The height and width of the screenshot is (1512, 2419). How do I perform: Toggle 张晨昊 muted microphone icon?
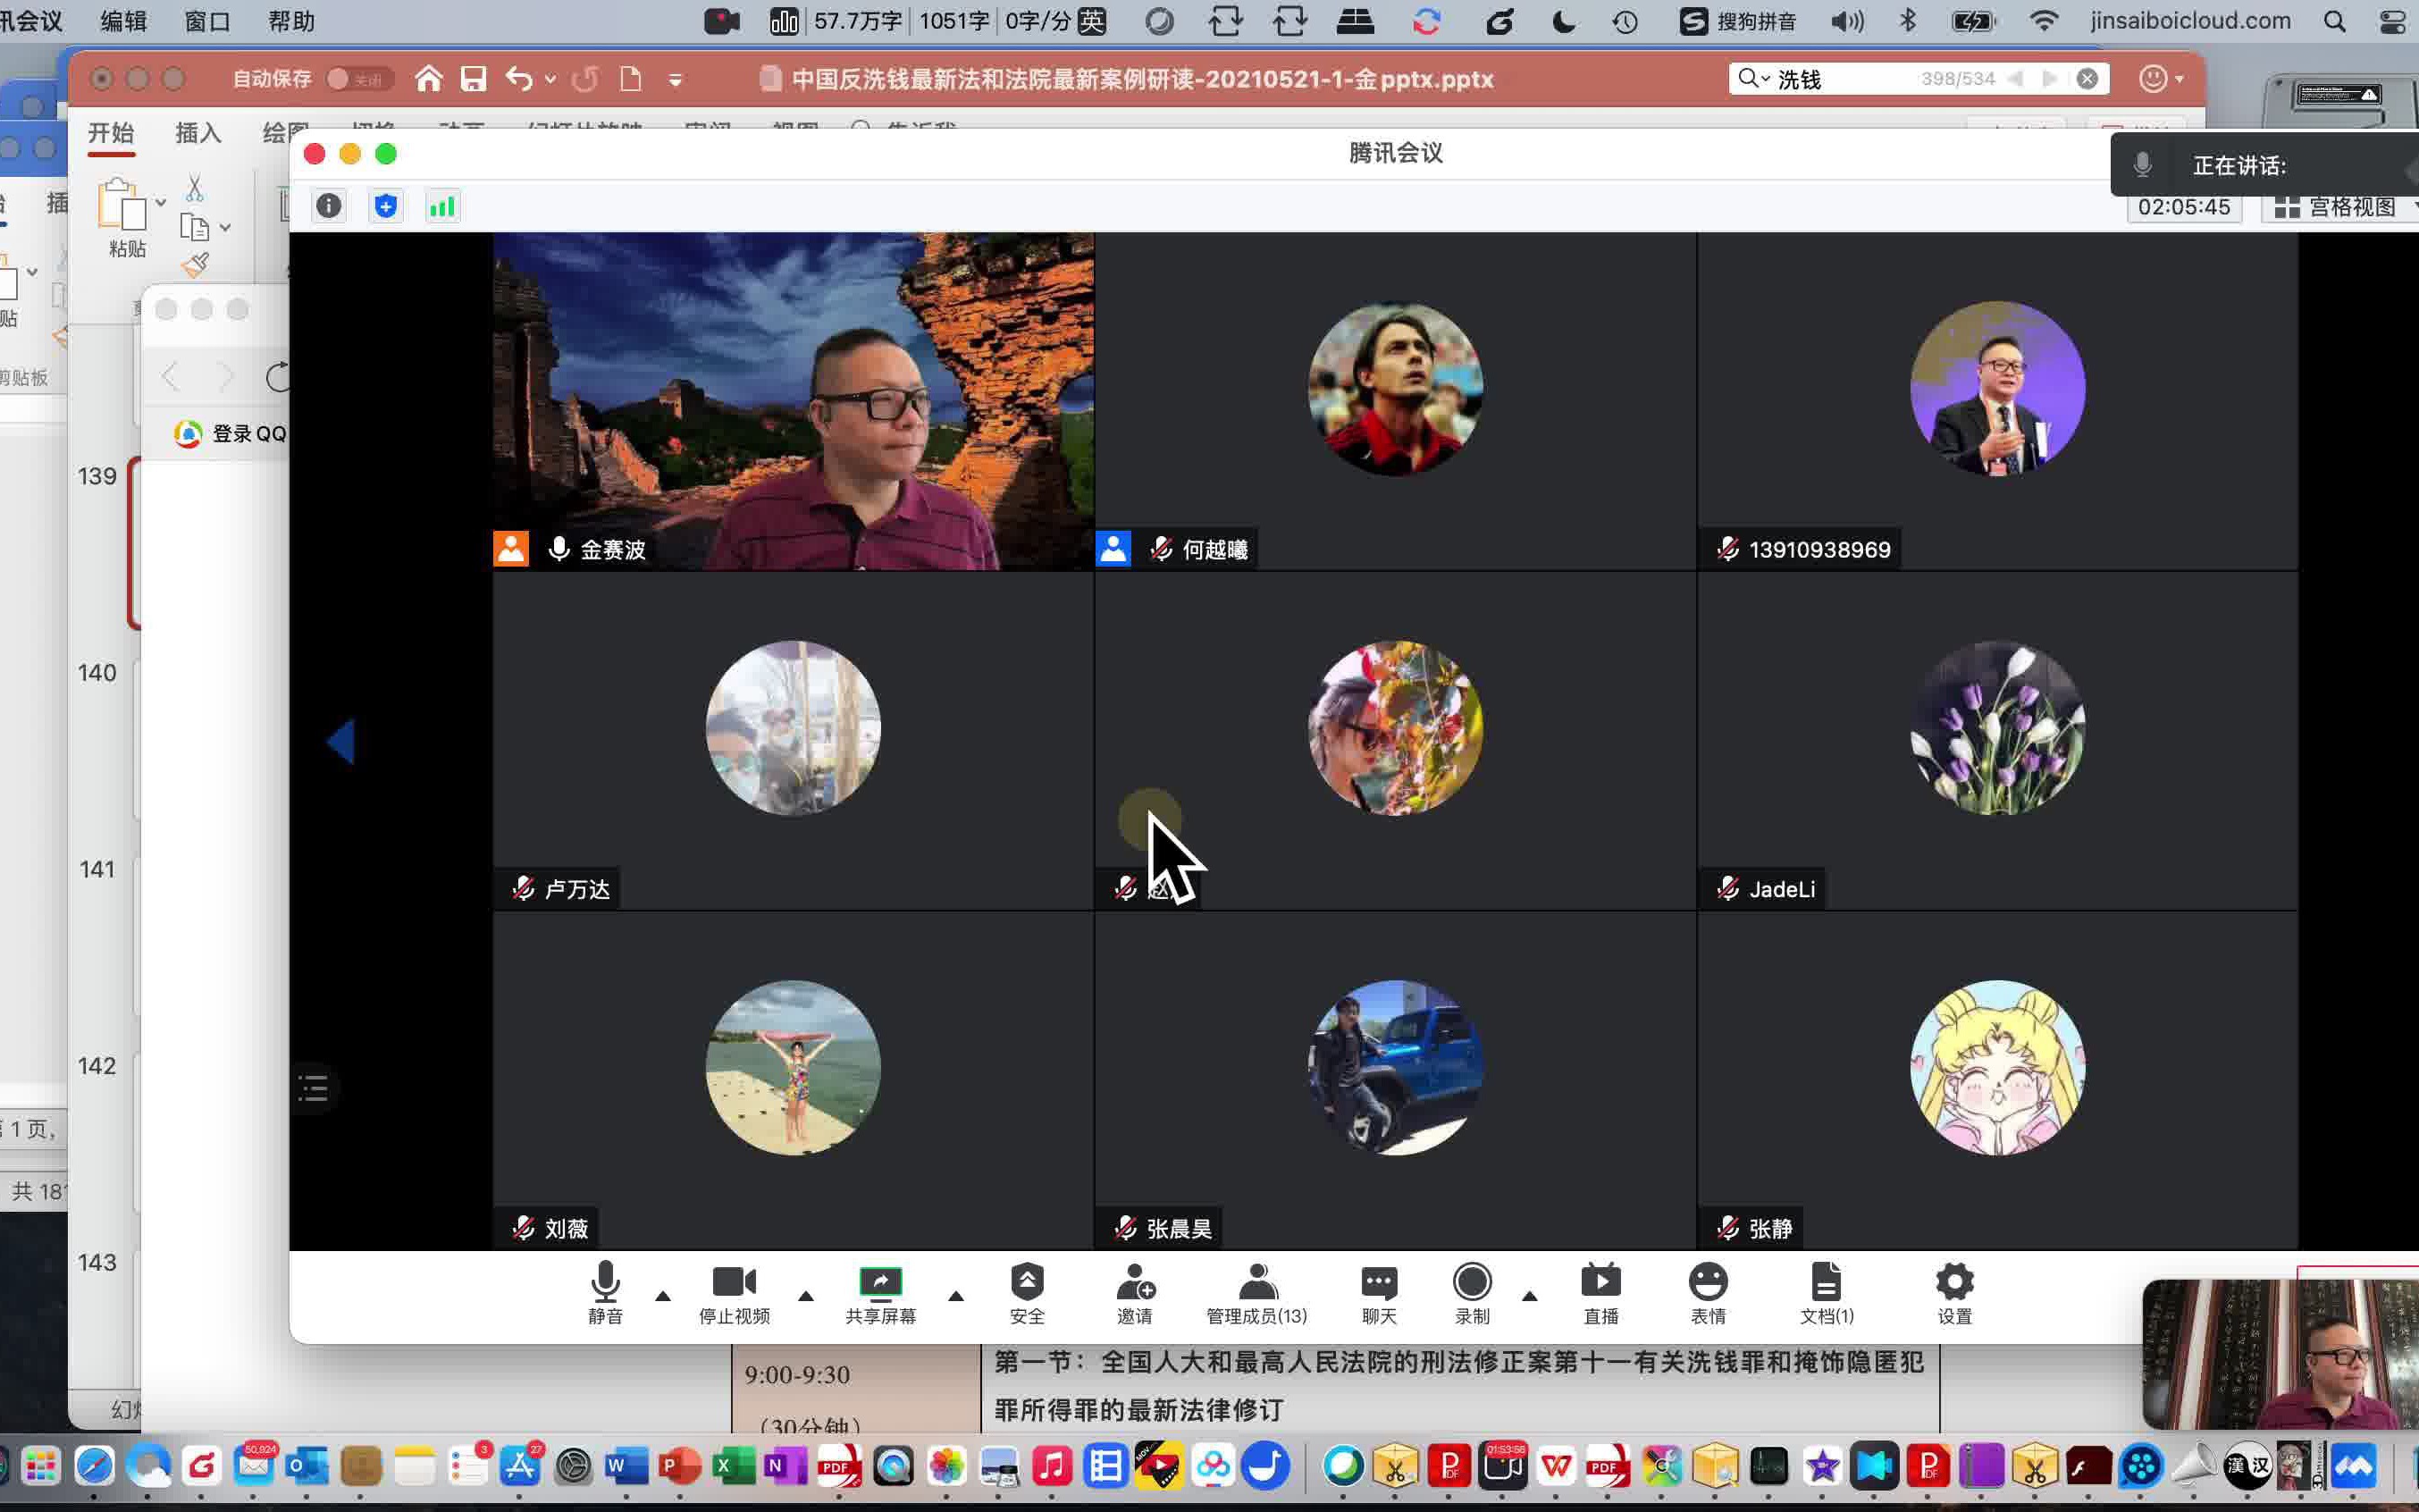click(x=1126, y=1228)
